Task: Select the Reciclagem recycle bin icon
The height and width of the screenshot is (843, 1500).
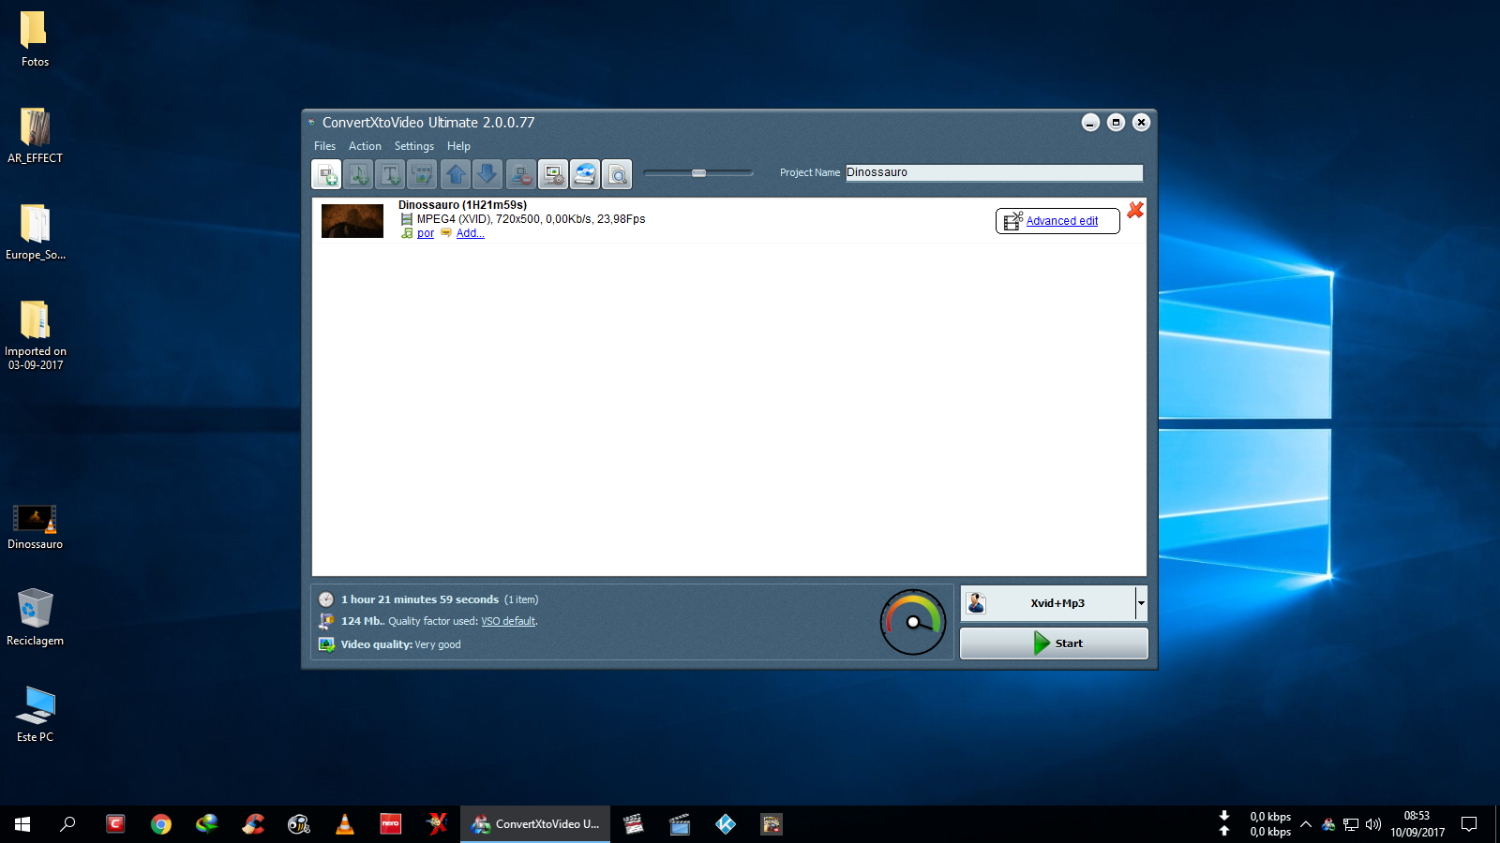Action: (35, 617)
